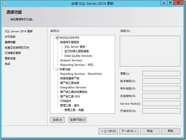The image size is (186, 140).
Task: Select 管理工具 - 基本 feature row
Action: pos(70,105)
